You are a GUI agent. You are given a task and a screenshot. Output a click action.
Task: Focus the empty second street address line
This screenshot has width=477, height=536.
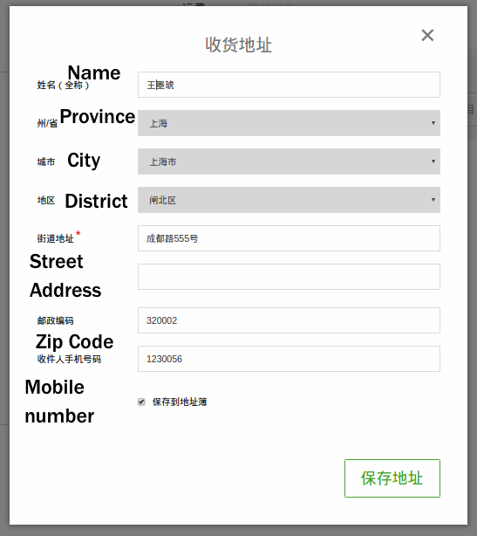289,277
